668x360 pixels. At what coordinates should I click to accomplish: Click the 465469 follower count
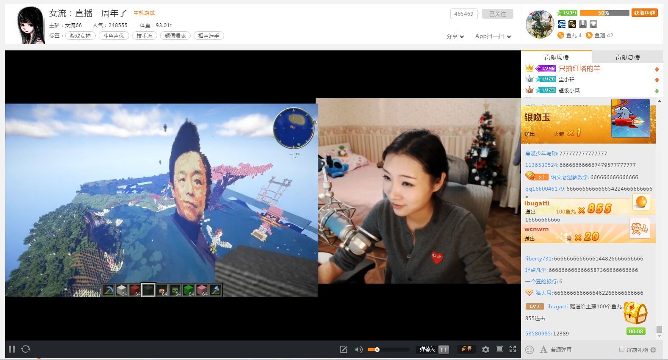[464, 14]
